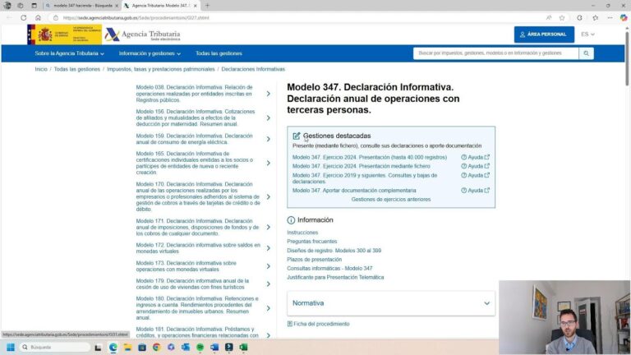Open 'Plazos de presentación' link

[x=315, y=260]
